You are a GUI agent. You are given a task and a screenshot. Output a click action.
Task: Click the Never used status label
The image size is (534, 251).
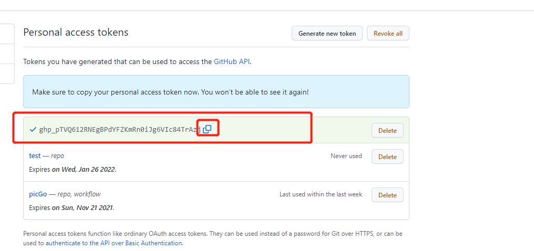tap(346, 156)
